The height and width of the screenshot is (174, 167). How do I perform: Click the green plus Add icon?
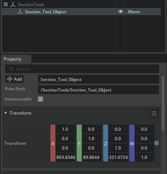[x=10, y=79]
